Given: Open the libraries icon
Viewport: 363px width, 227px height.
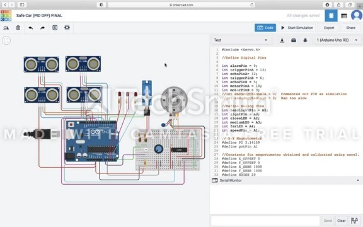Looking at the screenshot, I should click(x=294, y=40).
